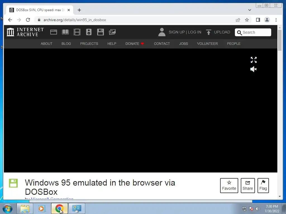286x214 pixels.
Task: Open the HELP menu item
Action: point(112,44)
